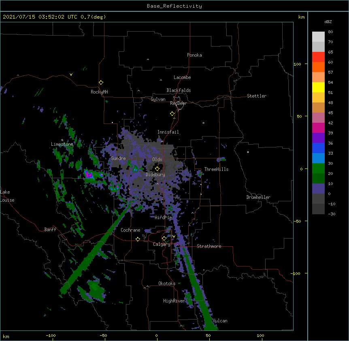Image resolution: width=349 pixels, height=341 pixels.
Task: Select the Limestone label
Action: [62, 144]
